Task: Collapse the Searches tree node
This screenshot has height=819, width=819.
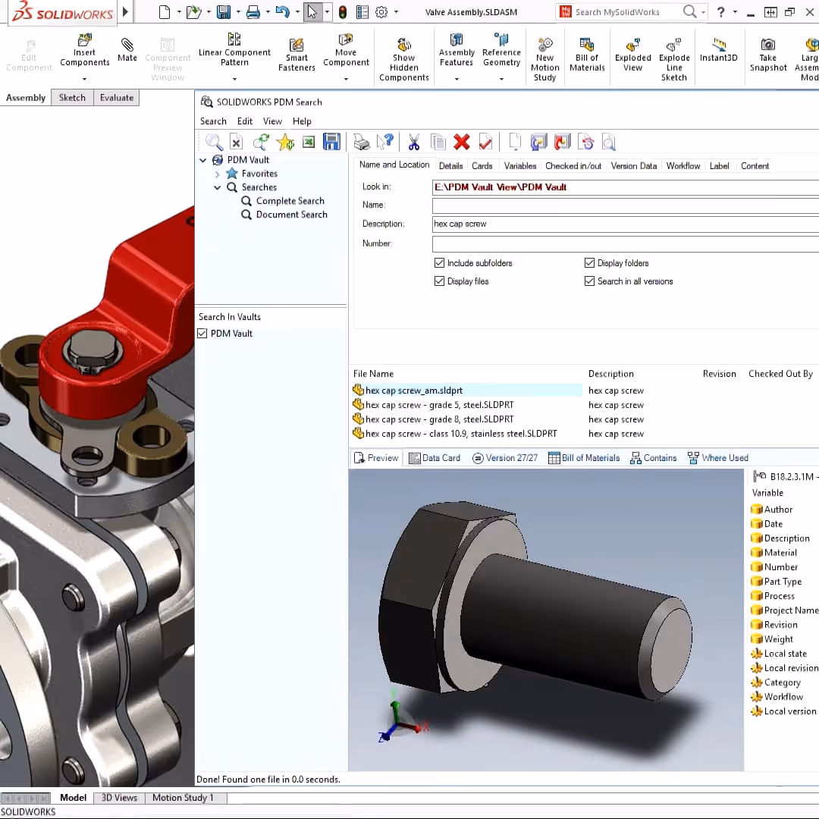Action: 218,187
